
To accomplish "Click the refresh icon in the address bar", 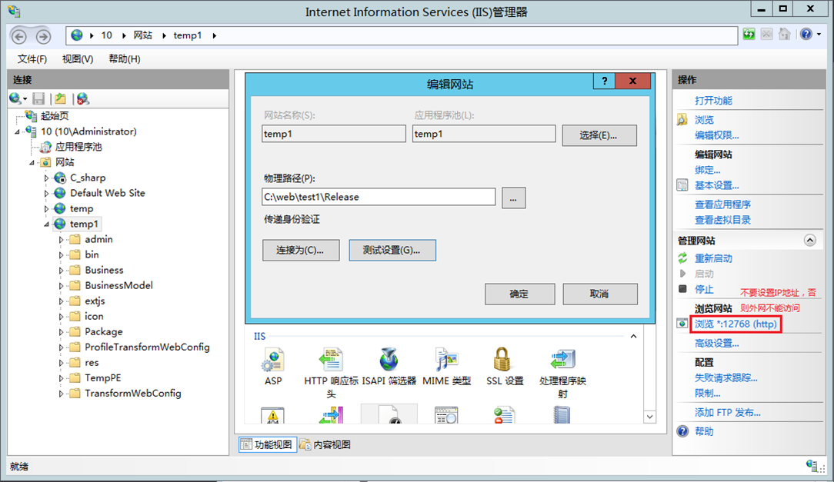I will (x=749, y=35).
